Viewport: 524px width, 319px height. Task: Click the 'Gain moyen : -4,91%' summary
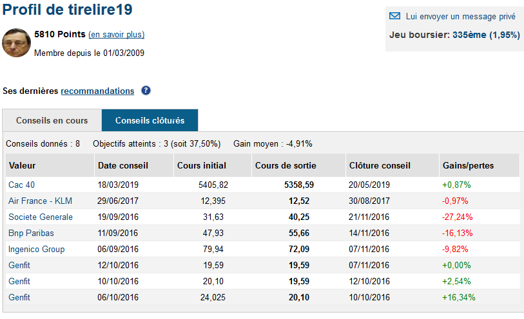click(273, 143)
